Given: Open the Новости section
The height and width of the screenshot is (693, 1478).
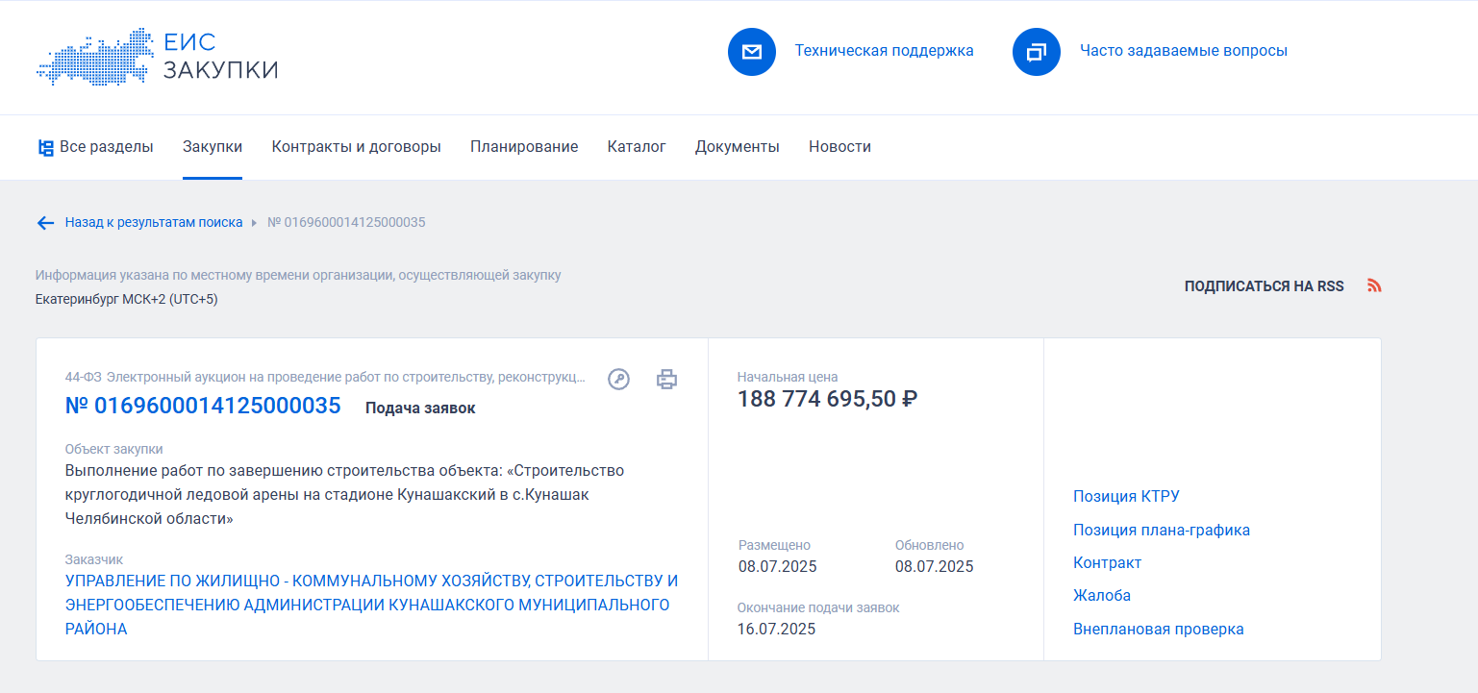Looking at the screenshot, I should coord(839,147).
